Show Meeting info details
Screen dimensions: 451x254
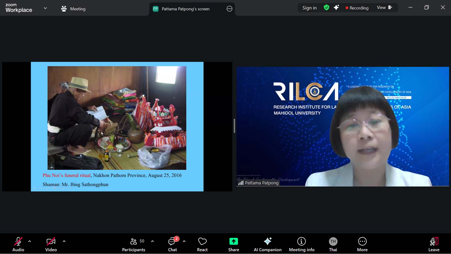tap(301, 244)
